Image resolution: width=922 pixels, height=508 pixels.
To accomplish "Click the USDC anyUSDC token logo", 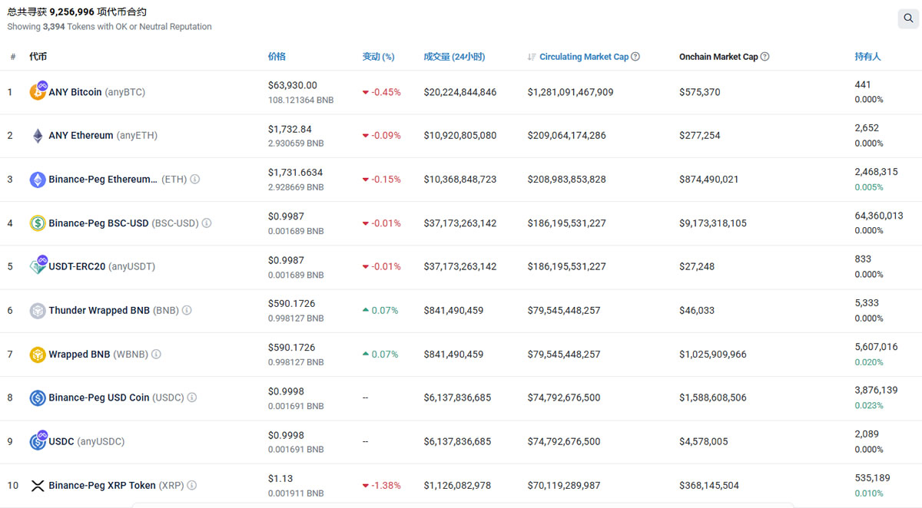I will (x=38, y=440).
